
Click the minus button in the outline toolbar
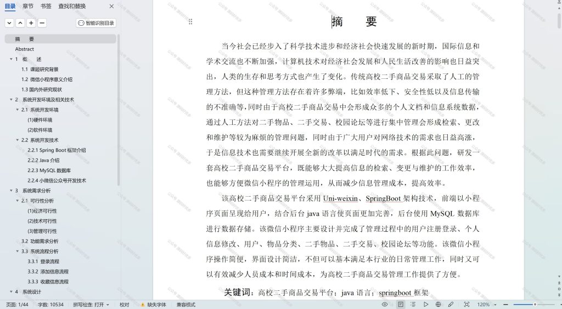click(x=42, y=23)
